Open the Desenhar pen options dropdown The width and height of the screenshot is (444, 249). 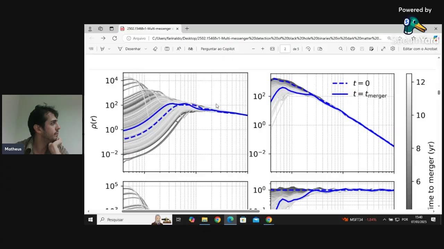click(146, 49)
